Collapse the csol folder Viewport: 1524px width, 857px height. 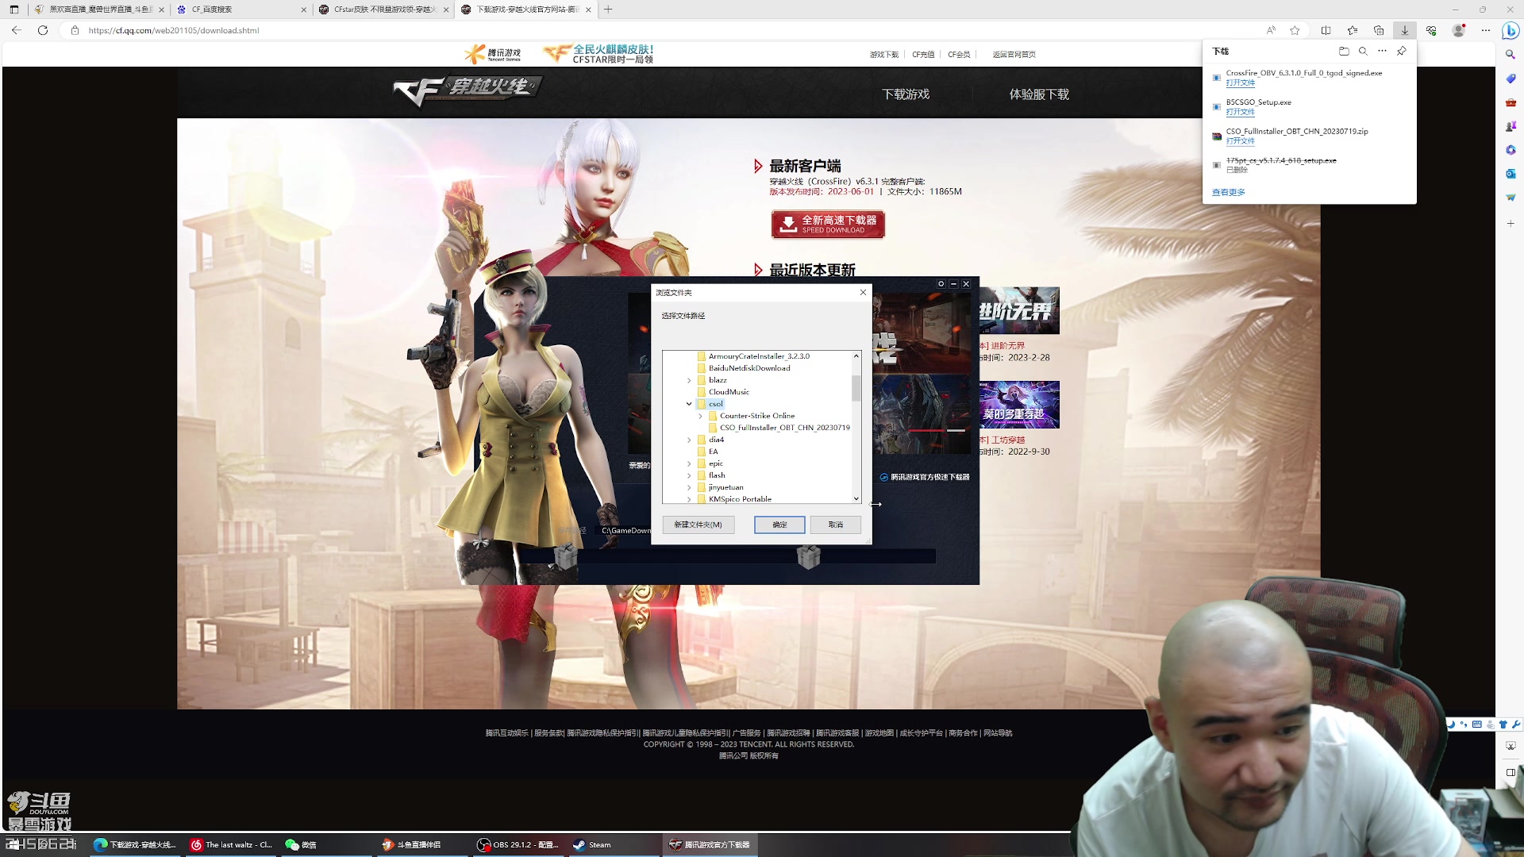(x=689, y=404)
